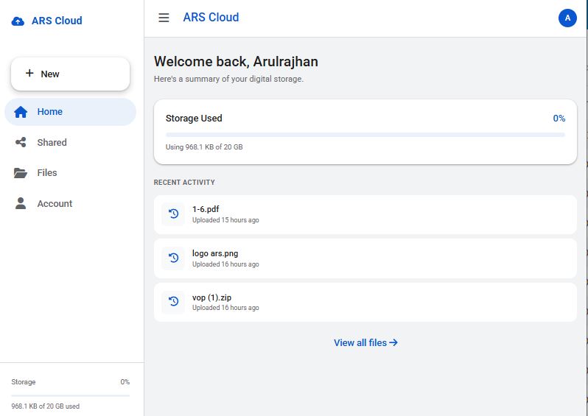This screenshot has width=588, height=416.
Task: Open the 1-6.pdf recent activity entry
Action: pyautogui.click(x=365, y=214)
